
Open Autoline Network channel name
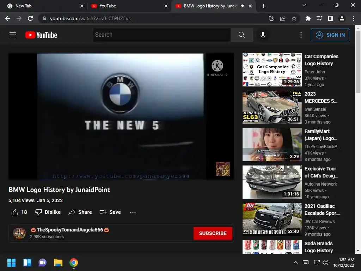[321, 184]
